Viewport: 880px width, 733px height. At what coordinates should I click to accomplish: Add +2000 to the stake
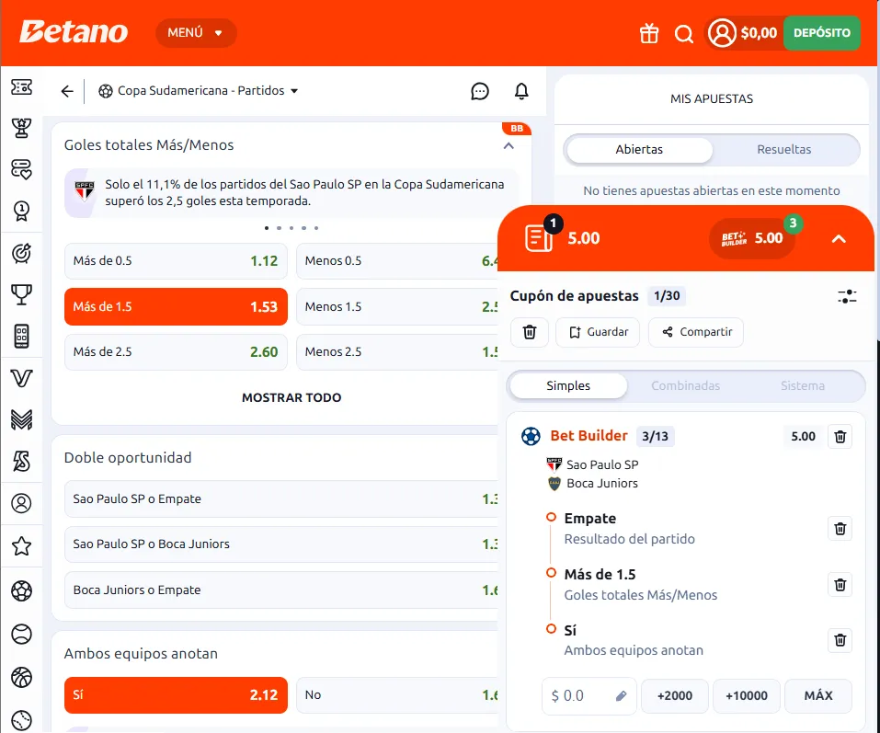click(675, 696)
